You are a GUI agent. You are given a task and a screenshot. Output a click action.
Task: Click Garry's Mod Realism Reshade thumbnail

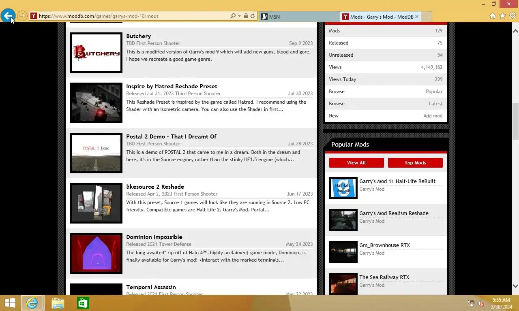click(x=343, y=220)
